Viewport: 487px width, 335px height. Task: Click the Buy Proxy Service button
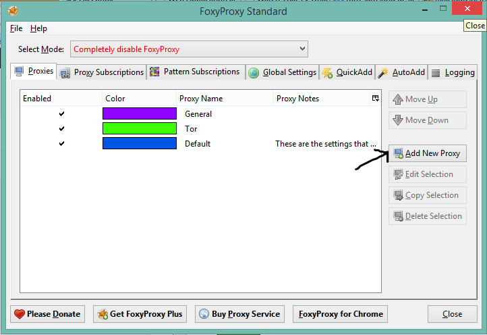[239, 314]
